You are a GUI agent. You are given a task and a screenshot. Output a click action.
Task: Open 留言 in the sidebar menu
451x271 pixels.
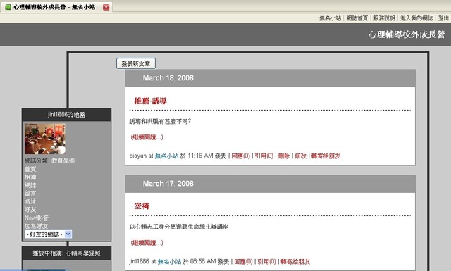(x=30, y=194)
